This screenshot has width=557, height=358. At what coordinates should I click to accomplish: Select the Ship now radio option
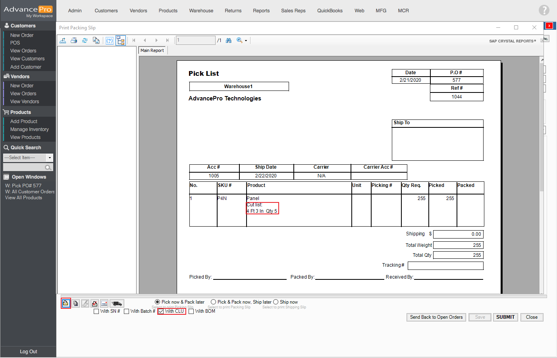pos(276,302)
